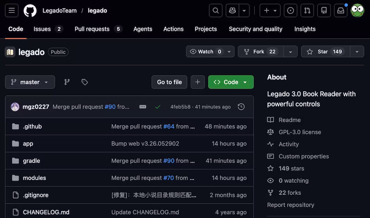The image size is (370, 218).
Task: Open the notifications inbox
Action: (x=341, y=11)
